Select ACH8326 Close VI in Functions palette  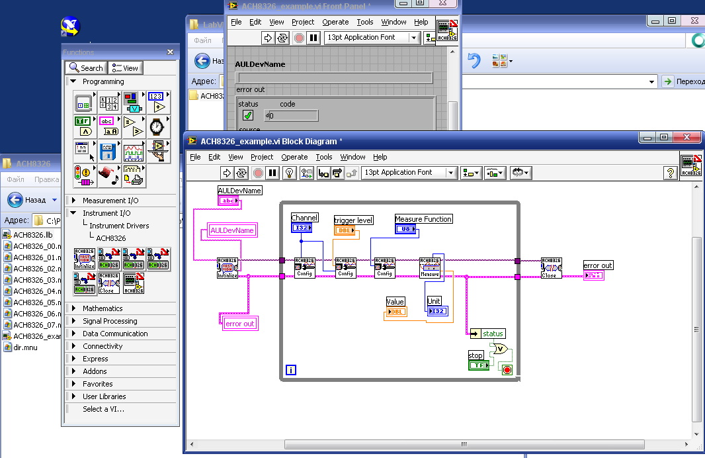click(x=108, y=283)
